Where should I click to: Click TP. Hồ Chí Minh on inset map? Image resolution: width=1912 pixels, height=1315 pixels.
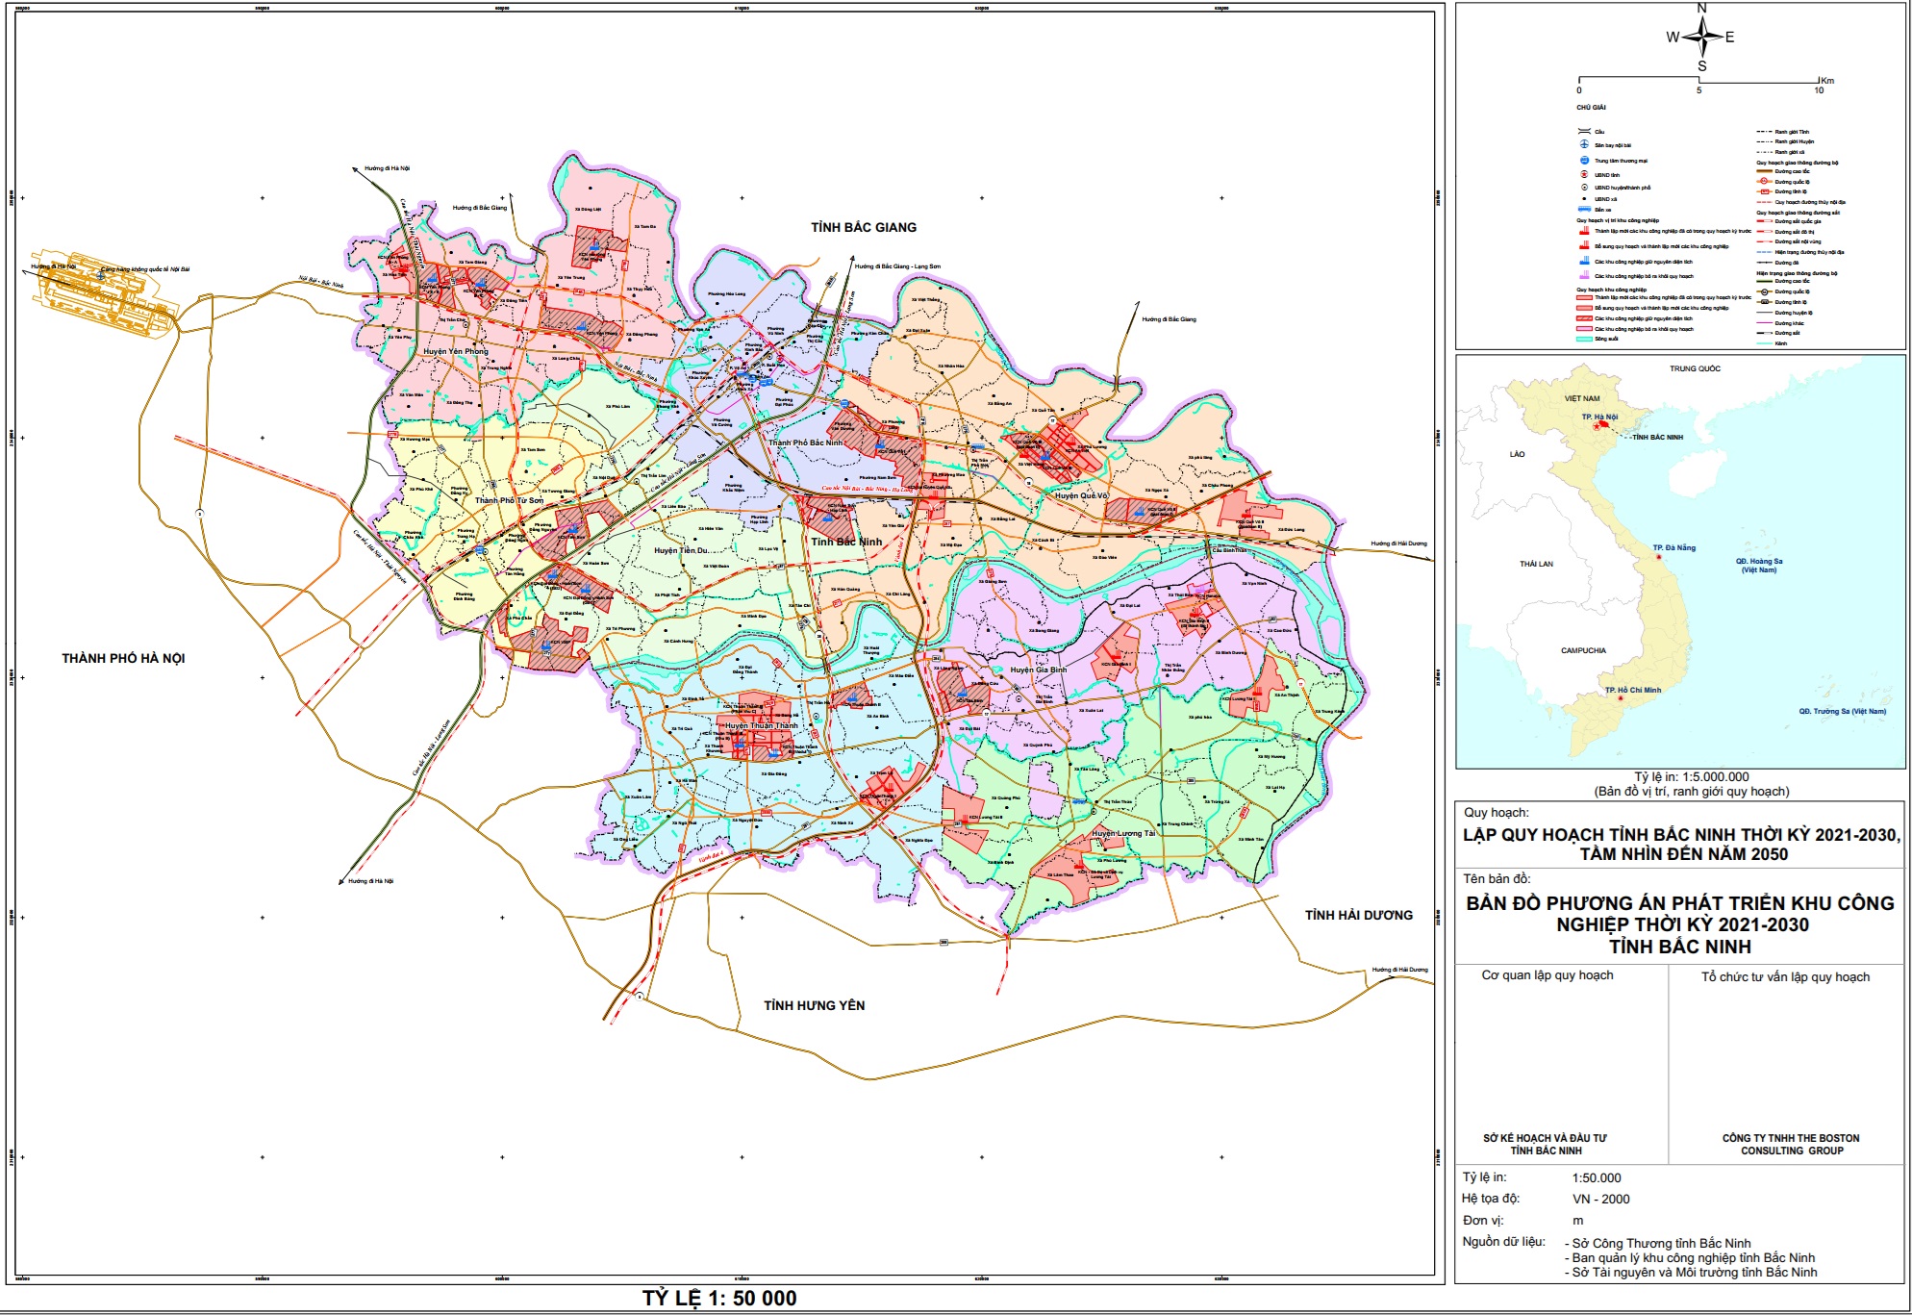pos(1632,691)
